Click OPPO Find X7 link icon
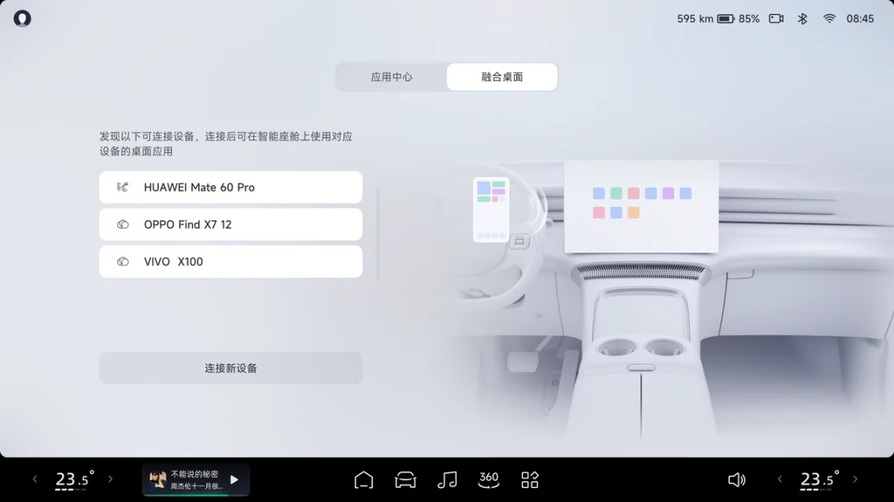This screenshot has width=894, height=502. 123,224
